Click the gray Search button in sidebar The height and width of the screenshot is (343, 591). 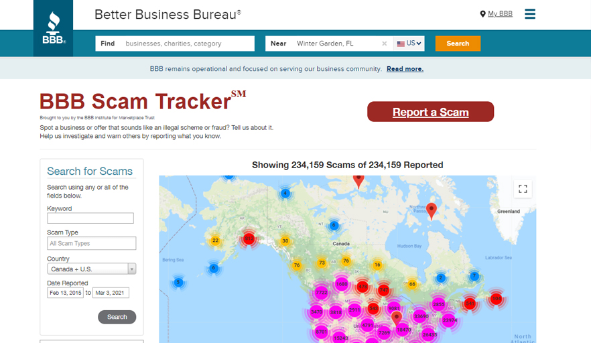(x=117, y=317)
